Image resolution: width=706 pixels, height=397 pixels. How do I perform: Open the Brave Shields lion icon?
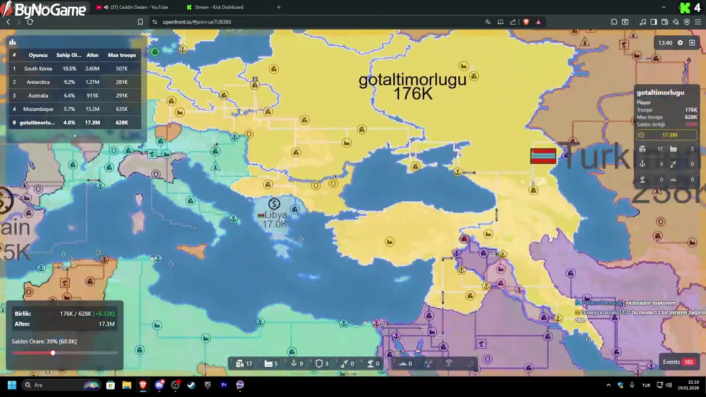click(x=526, y=22)
